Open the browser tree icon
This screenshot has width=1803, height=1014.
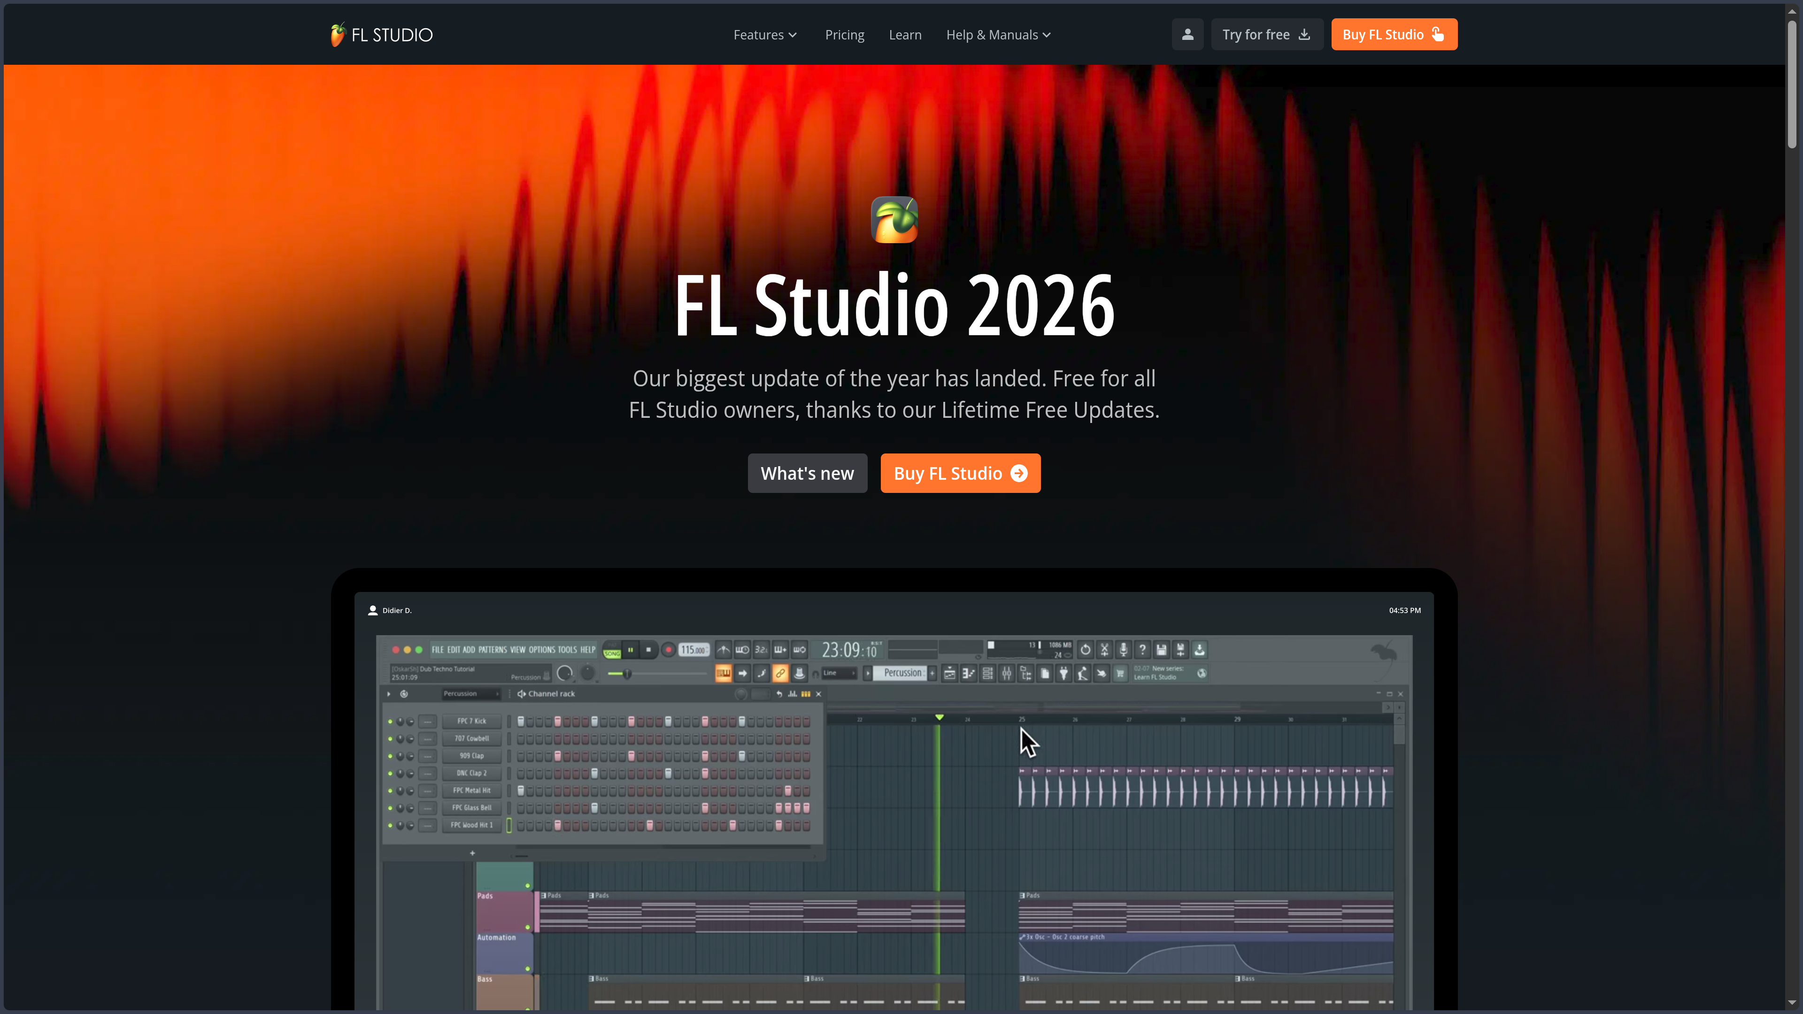point(1025,673)
